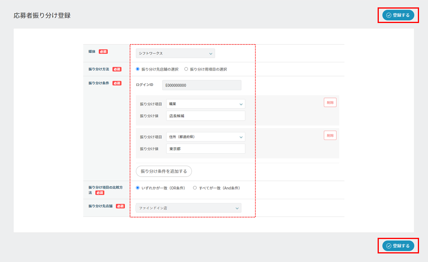Click 振り分け条件を追加する button

pos(164,171)
